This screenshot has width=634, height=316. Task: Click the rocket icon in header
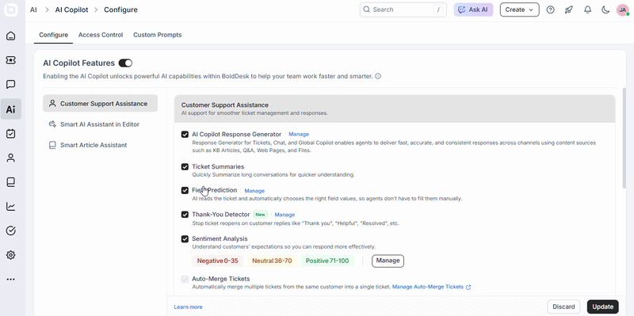point(569,10)
